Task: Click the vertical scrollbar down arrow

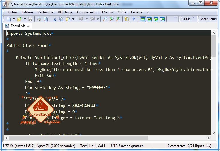Action: (213, 133)
